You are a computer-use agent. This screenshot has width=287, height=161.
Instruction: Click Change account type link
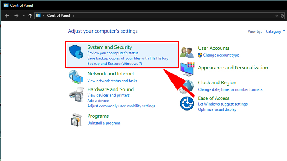point(221,55)
